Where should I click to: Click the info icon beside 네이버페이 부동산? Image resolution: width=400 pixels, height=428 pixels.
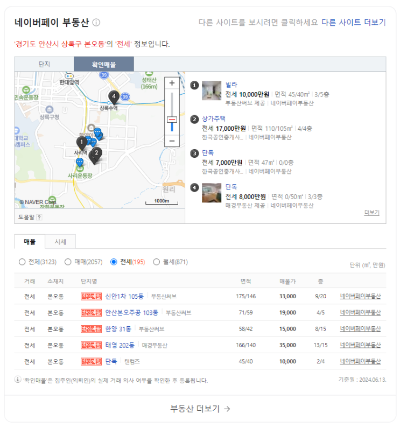click(x=96, y=23)
